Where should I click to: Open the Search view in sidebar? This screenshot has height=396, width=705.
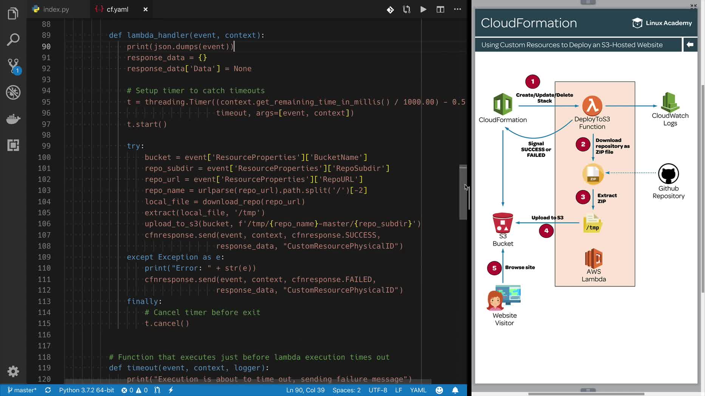pyautogui.click(x=13, y=40)
